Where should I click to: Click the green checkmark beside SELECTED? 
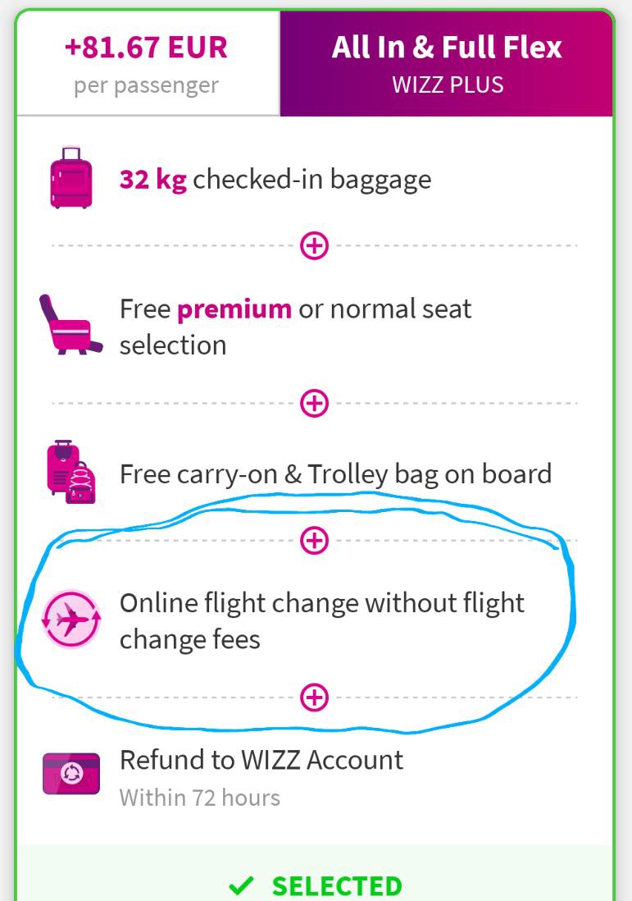coord(241,886)
